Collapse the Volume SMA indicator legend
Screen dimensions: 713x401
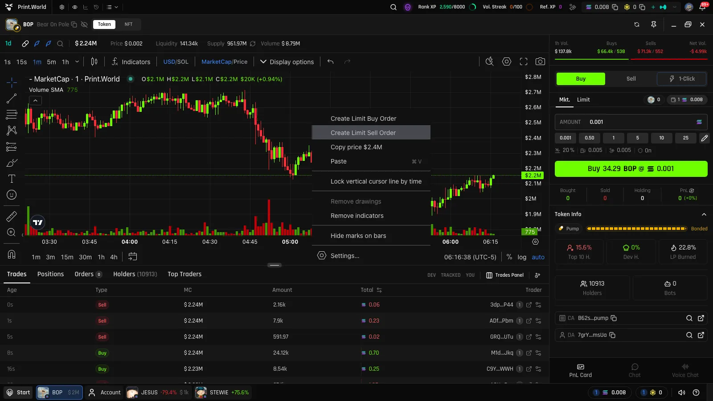pyautogui.click(x=35, y=101)
